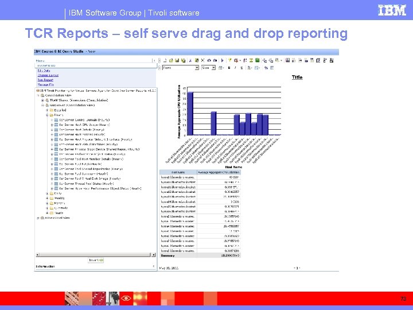This screenshot has height=310, width=413.
Task: Open the Run Report menu link
Action: click(45, 80)
